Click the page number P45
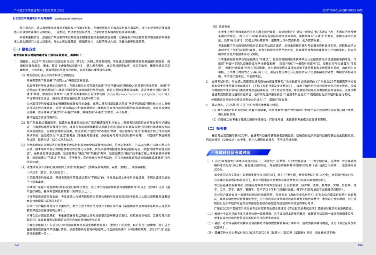The height and width of the screenshot is (255, 376). coord(17,245)
